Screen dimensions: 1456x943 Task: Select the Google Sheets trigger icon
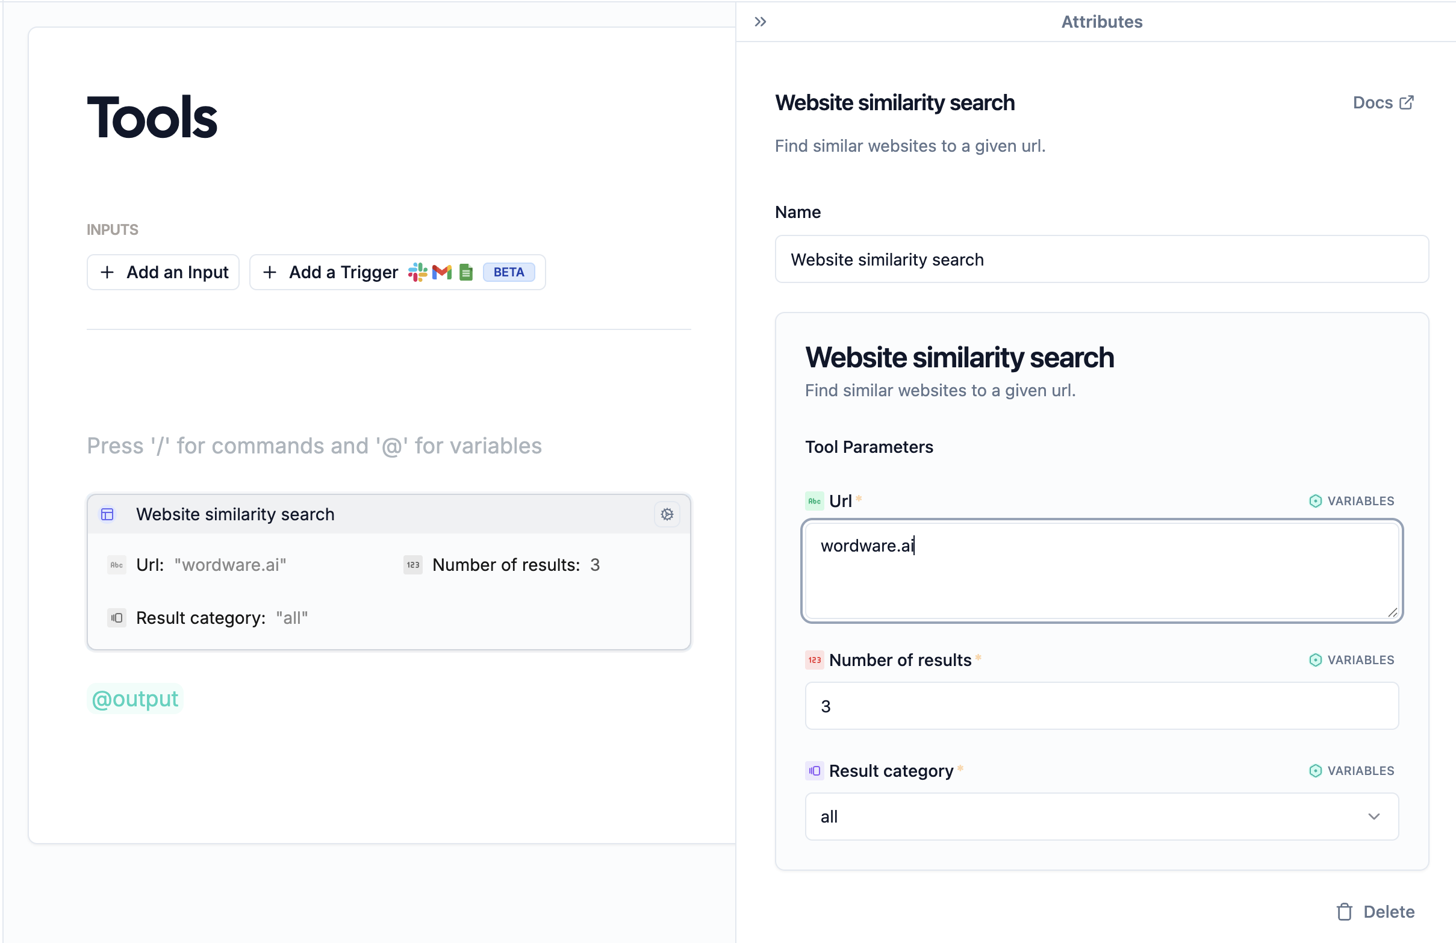pos(466,272)
